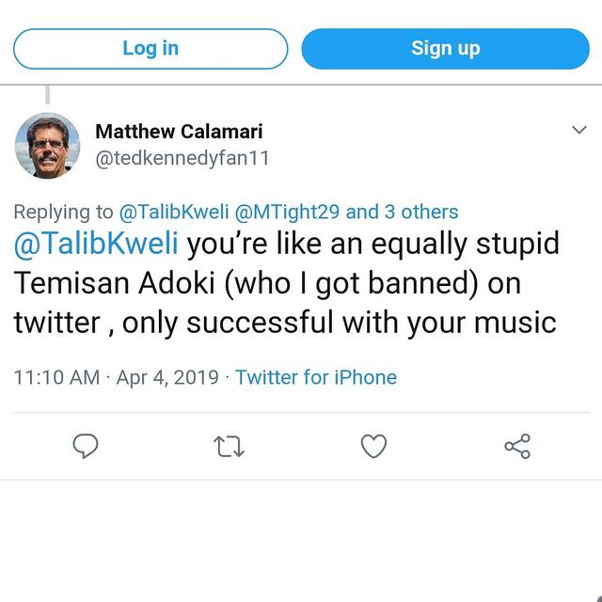Open @TalibKweli in Replying to line
This screenshot has height=602, width=602.
[x=166, y=212]
